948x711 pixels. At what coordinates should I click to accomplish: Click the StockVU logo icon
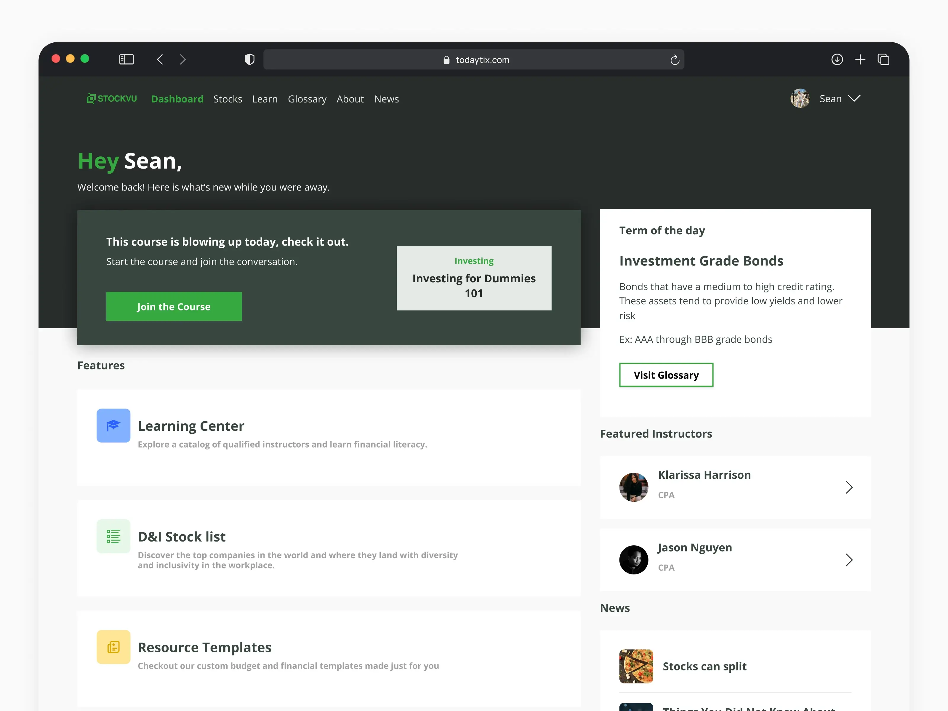coord(91,99)
